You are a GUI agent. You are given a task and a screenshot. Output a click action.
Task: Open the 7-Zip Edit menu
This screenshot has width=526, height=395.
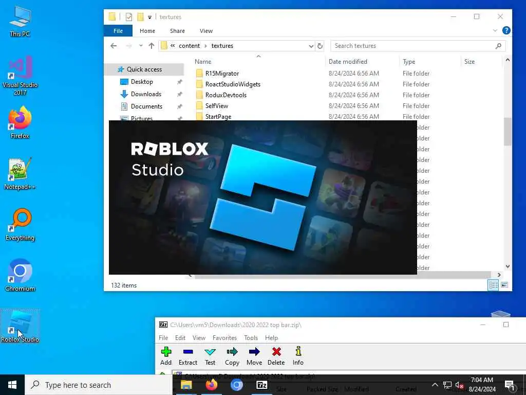pos(180,337)
